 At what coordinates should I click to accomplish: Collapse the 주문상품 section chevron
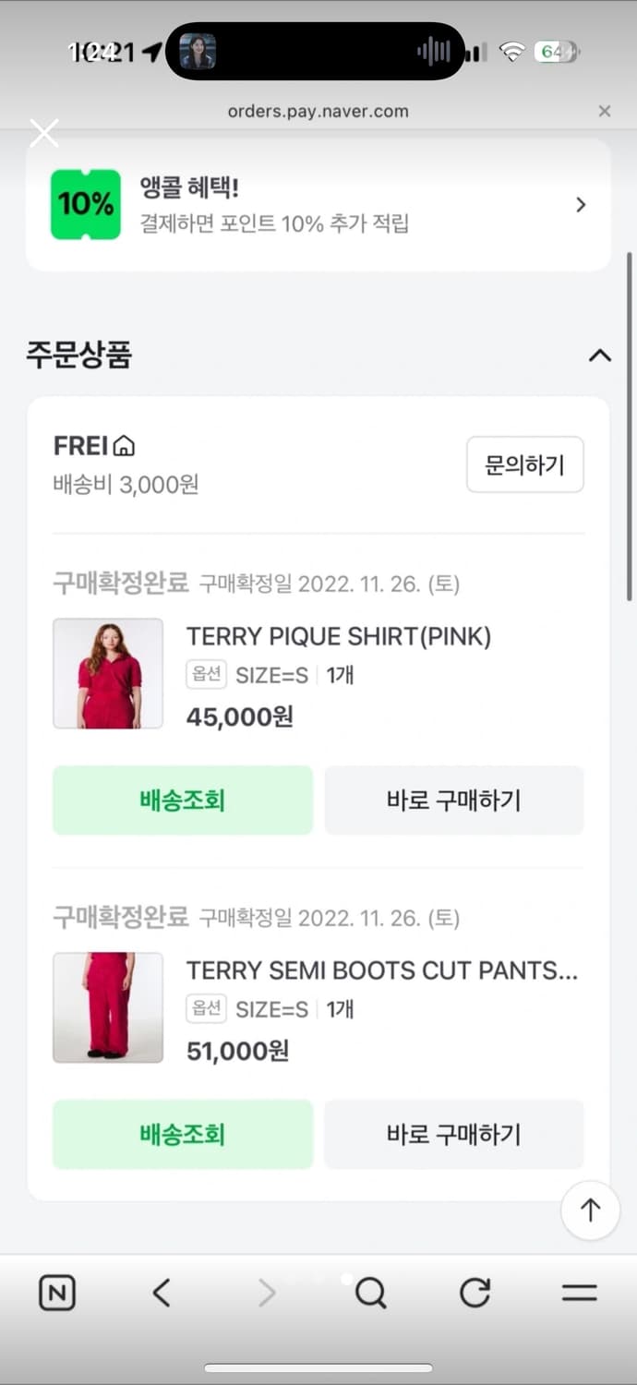point(599,356)
